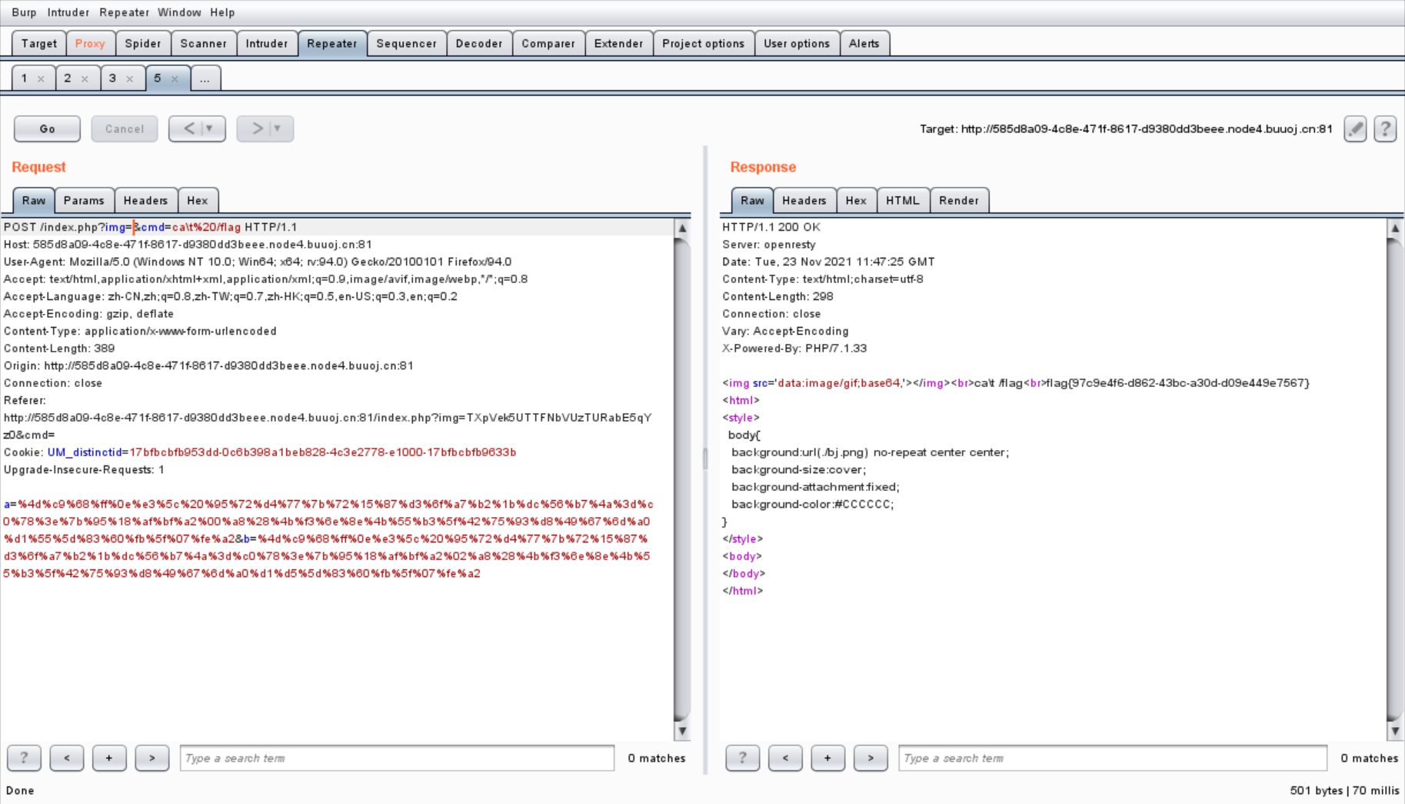The image size is (1405, 804).
Task: Select the request Params tab
Action: click(84, 200)
